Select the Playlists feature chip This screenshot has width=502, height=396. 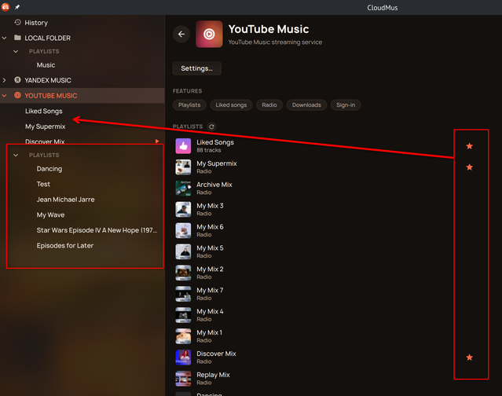click(189, 105)
